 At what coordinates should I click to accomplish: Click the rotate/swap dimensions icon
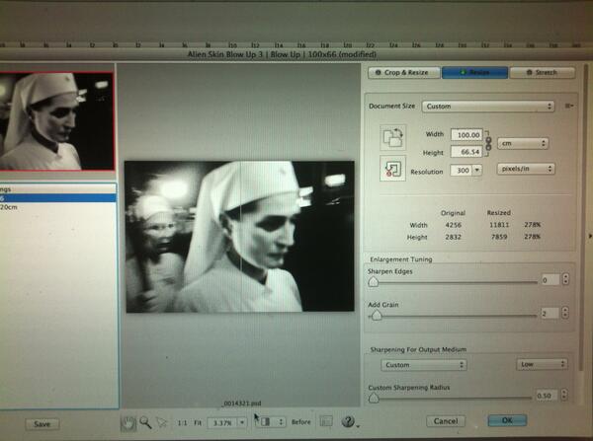tap(393, 137)
